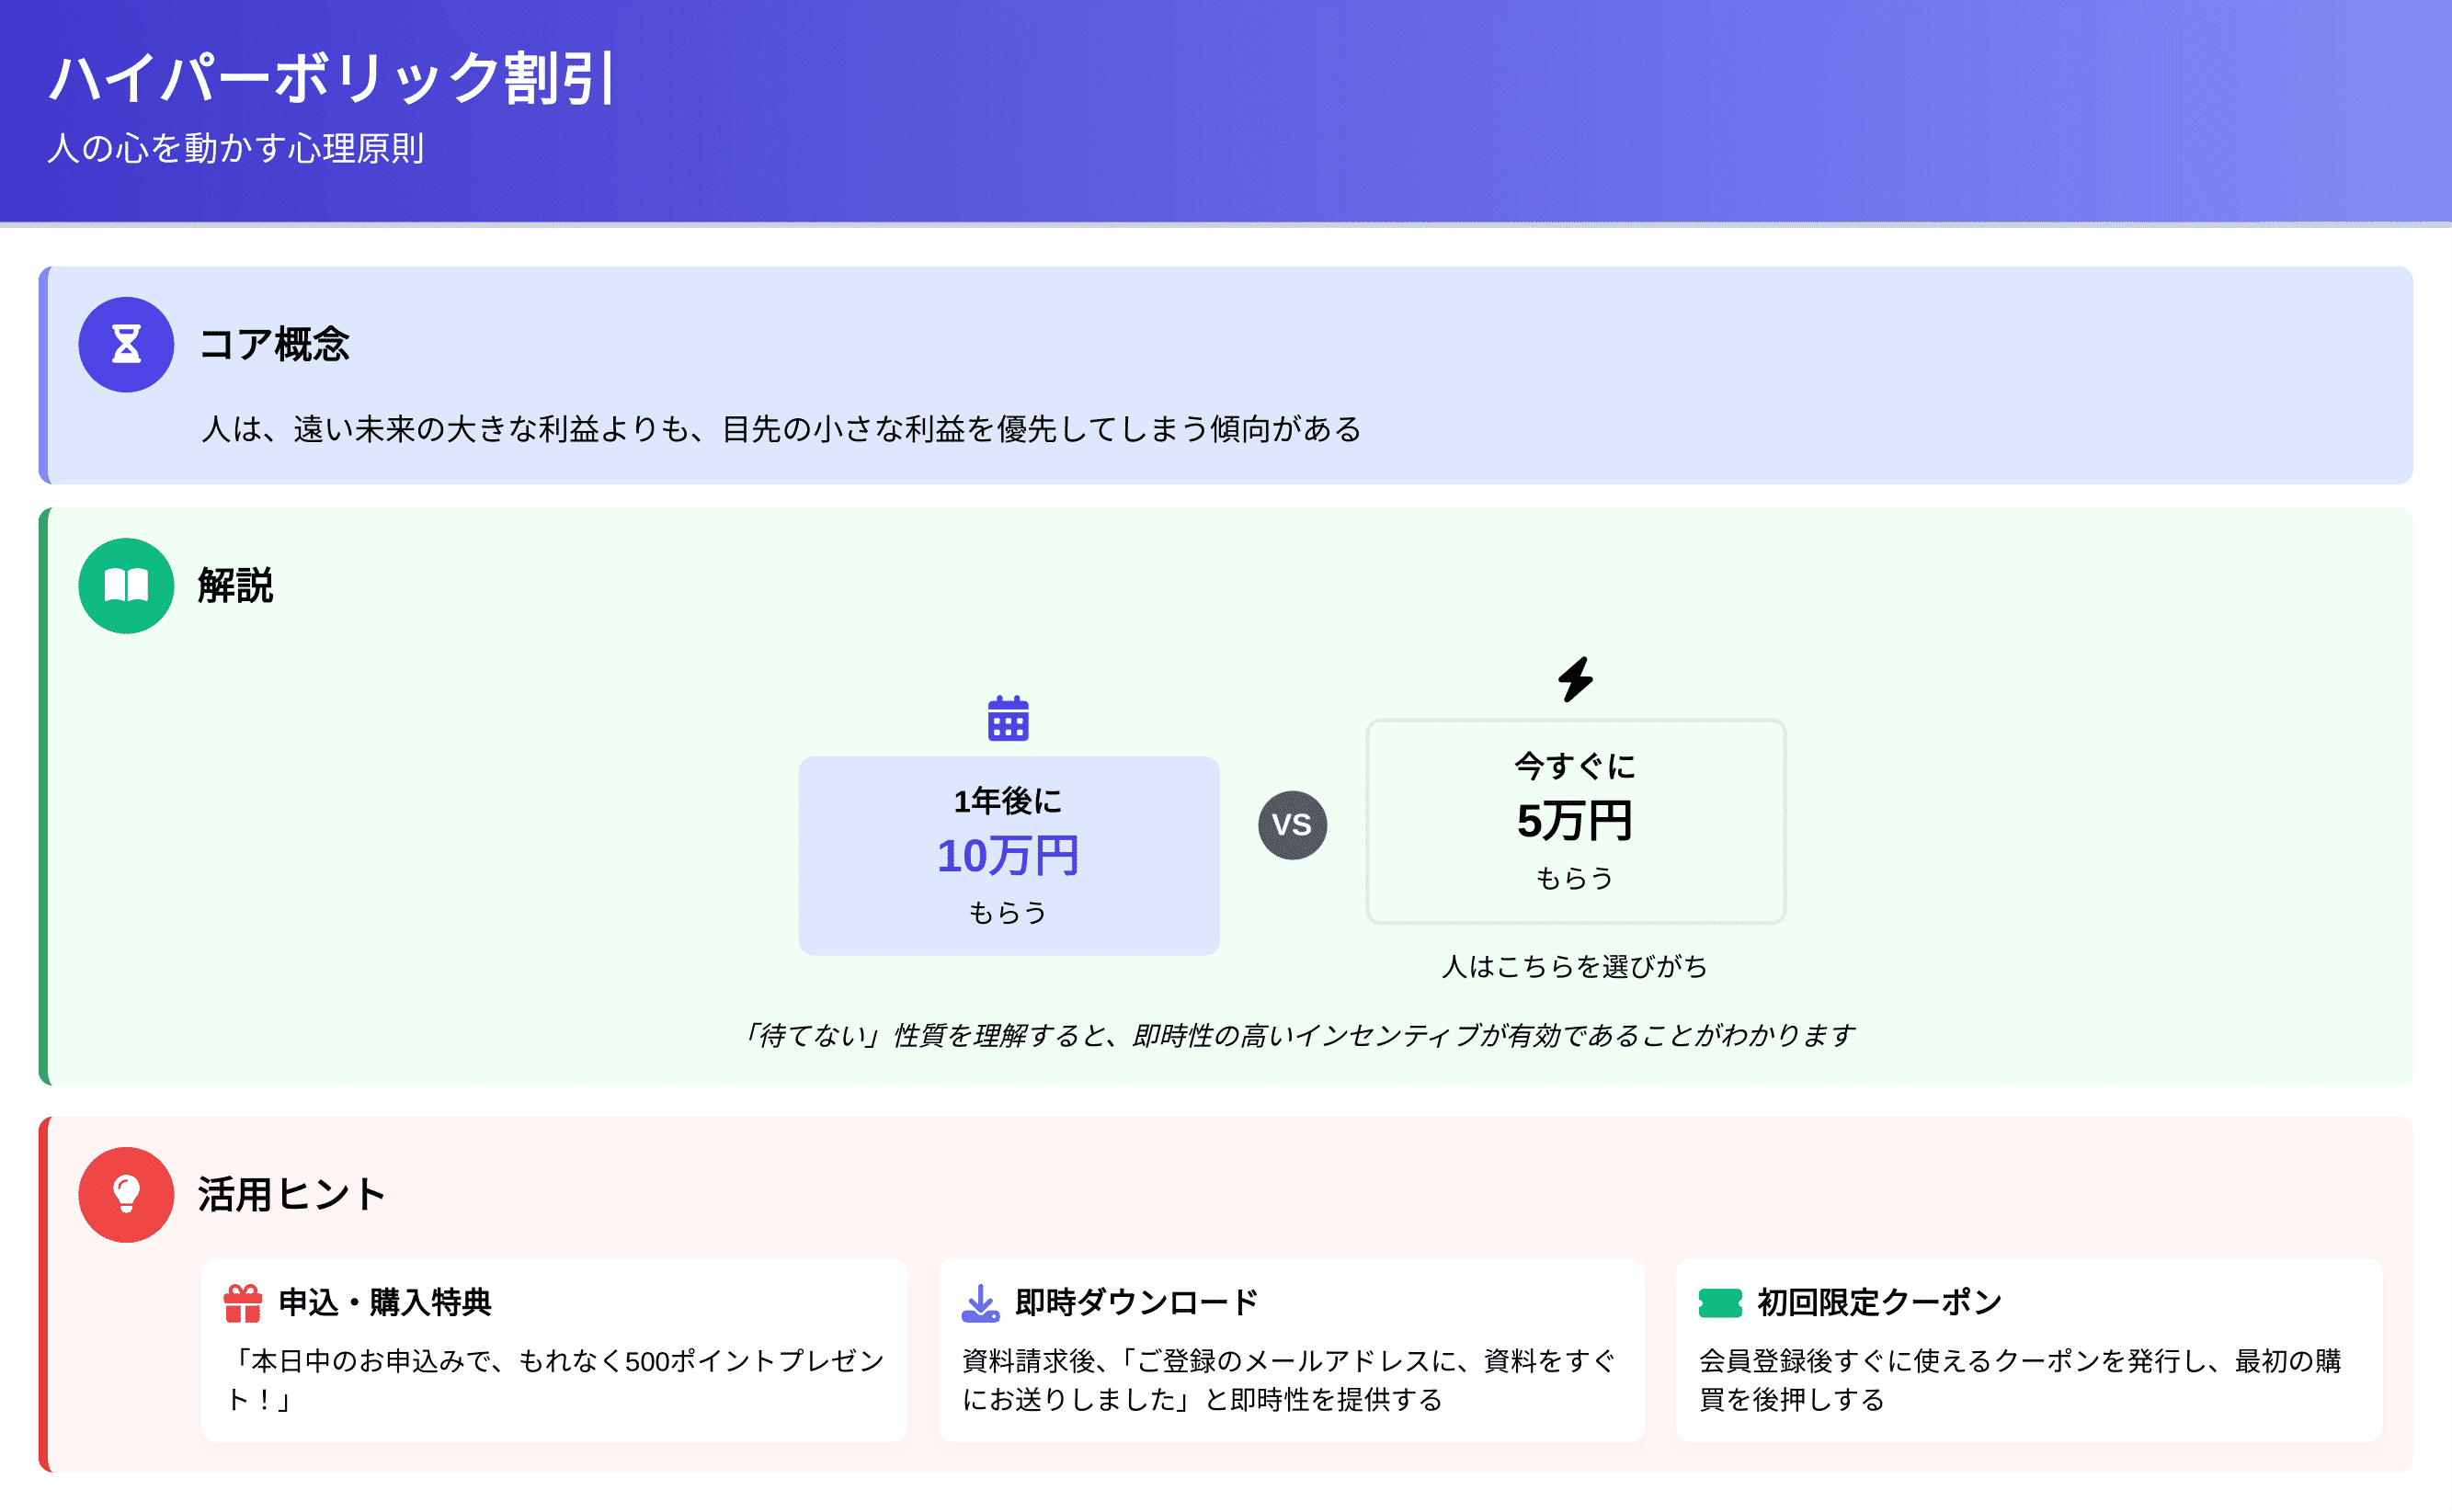Image resolution: width=2452 pixels, height=1512 pixels.
Task: Click the lightning bolt icon above 今すぐに
Action: (1576, 679)
